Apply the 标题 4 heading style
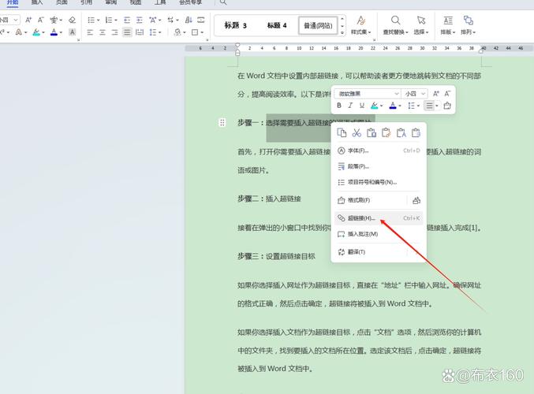This screenshot has width=534, height=394. 277,25
